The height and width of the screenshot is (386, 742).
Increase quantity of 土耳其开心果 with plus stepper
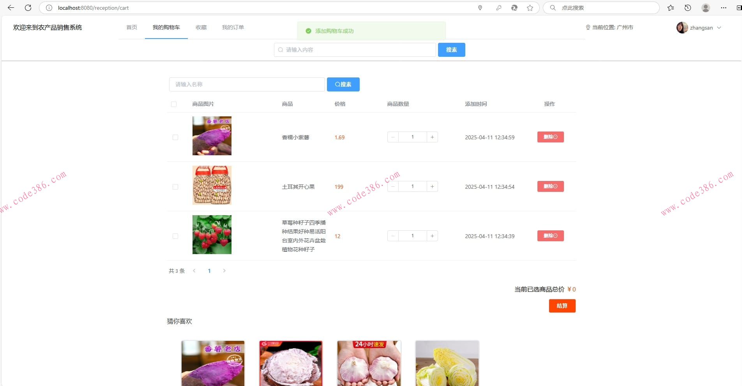[432, 186]
